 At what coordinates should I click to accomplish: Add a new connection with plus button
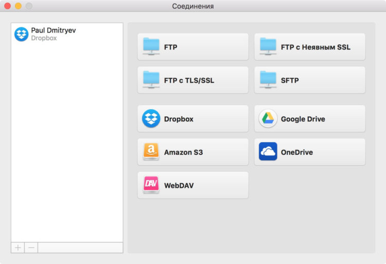(x=17, y=248)
